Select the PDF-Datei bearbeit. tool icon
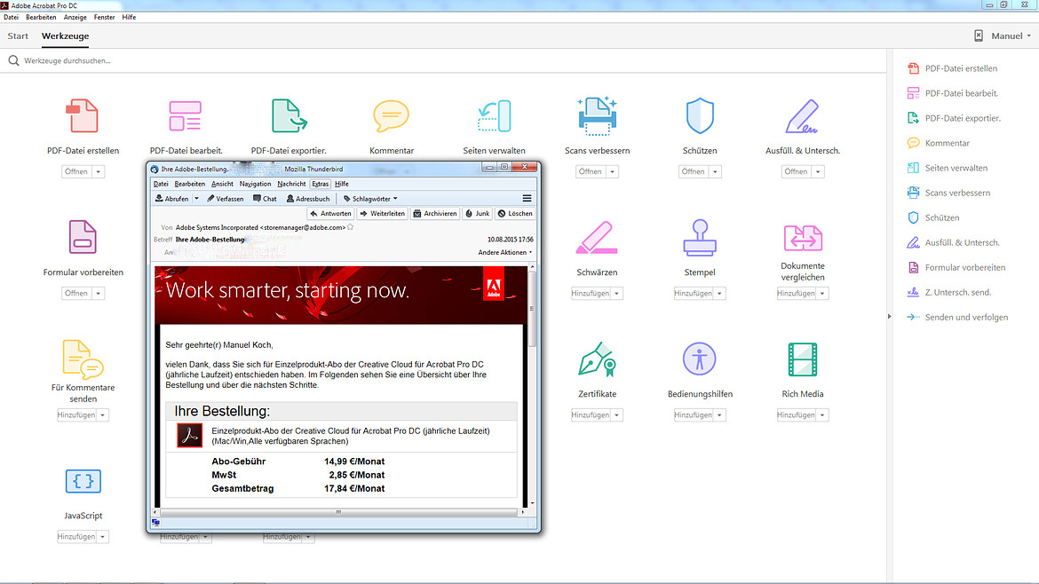 click(x=185, y=116)
